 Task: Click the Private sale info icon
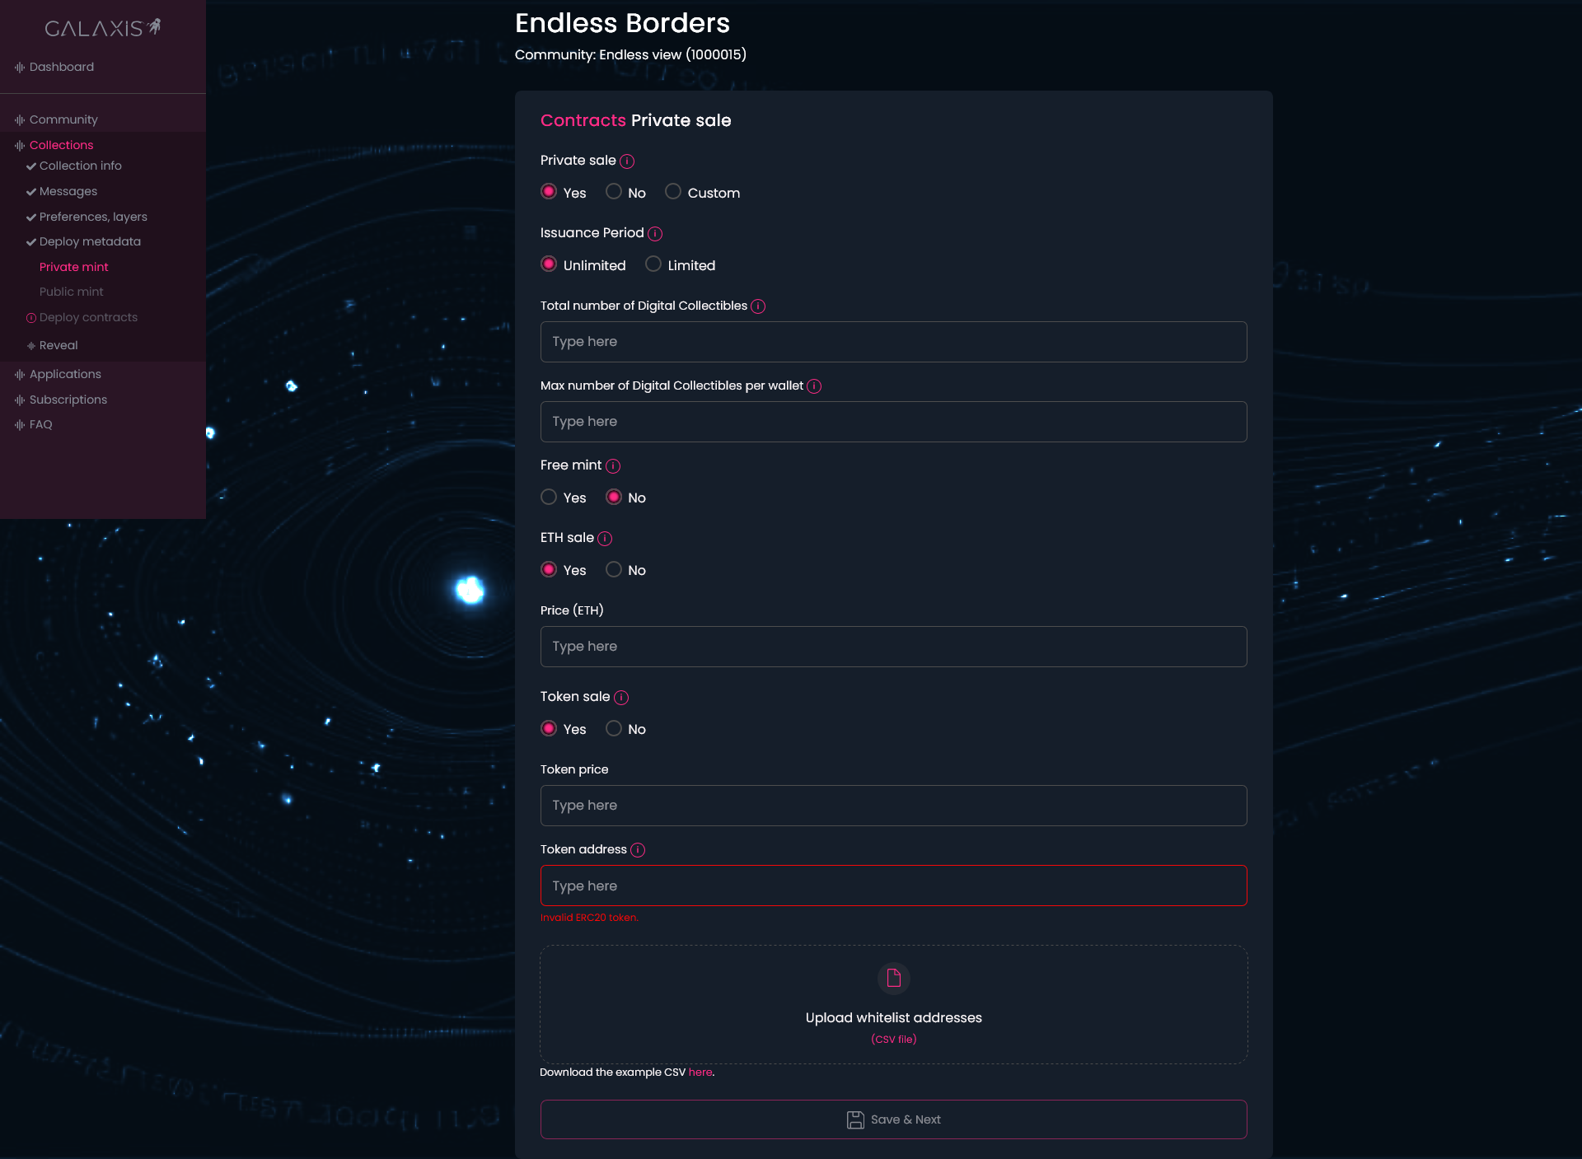tap(627, 161)
